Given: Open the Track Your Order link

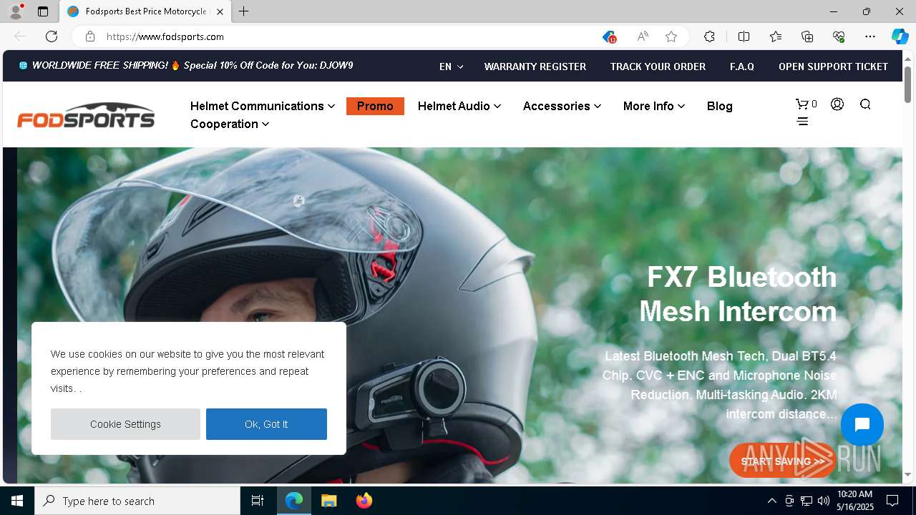Looking at the screenshot, I should click(x=658, y=67).
